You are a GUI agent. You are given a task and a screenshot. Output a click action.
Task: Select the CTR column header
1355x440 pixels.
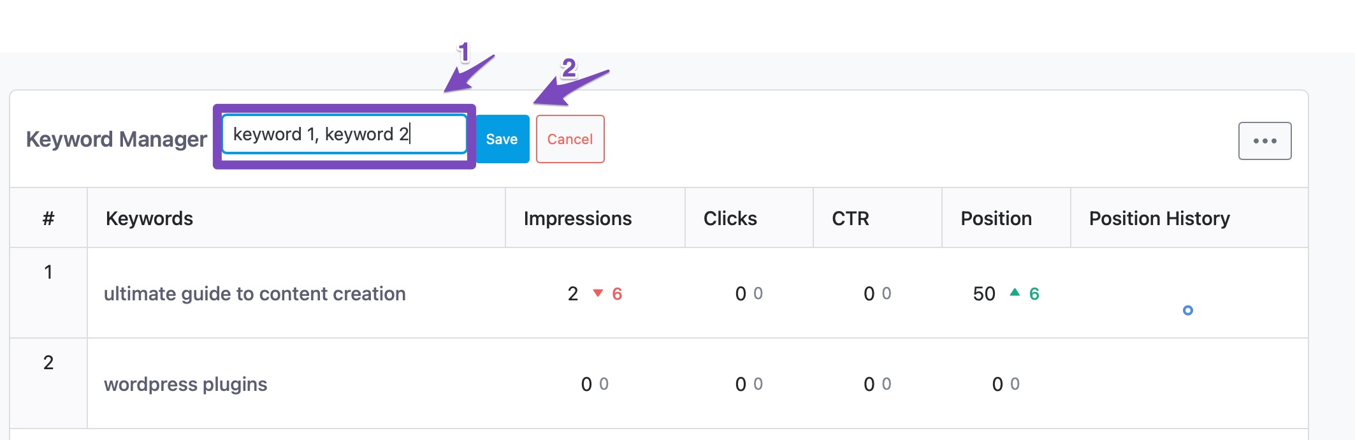(x=850, y=219)
